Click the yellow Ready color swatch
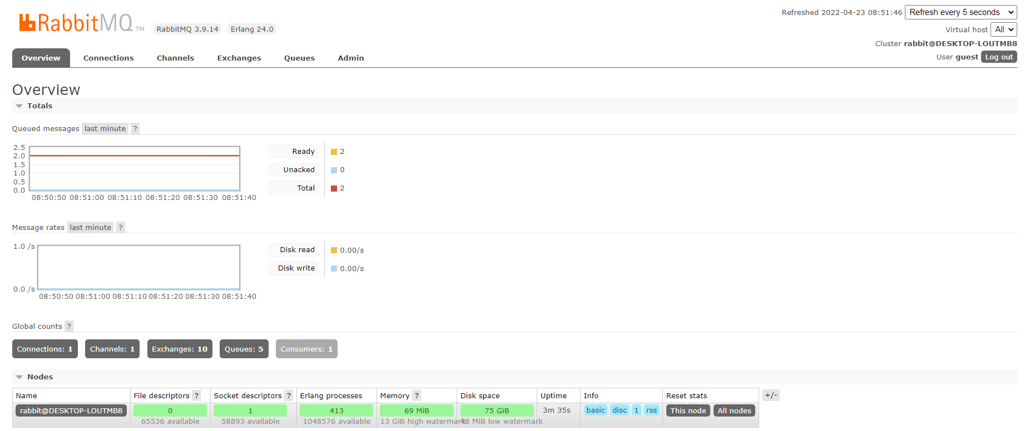The height and width of the screenshot is (431, 1030). (x=334, y=152)
